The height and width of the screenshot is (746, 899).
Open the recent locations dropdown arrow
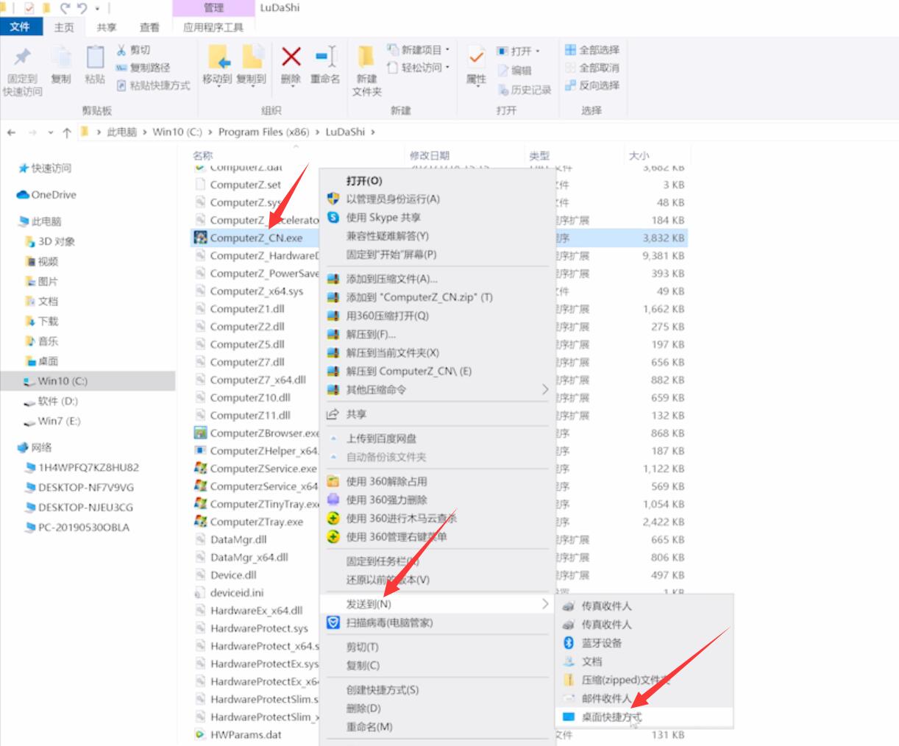[x=50, y=132]
